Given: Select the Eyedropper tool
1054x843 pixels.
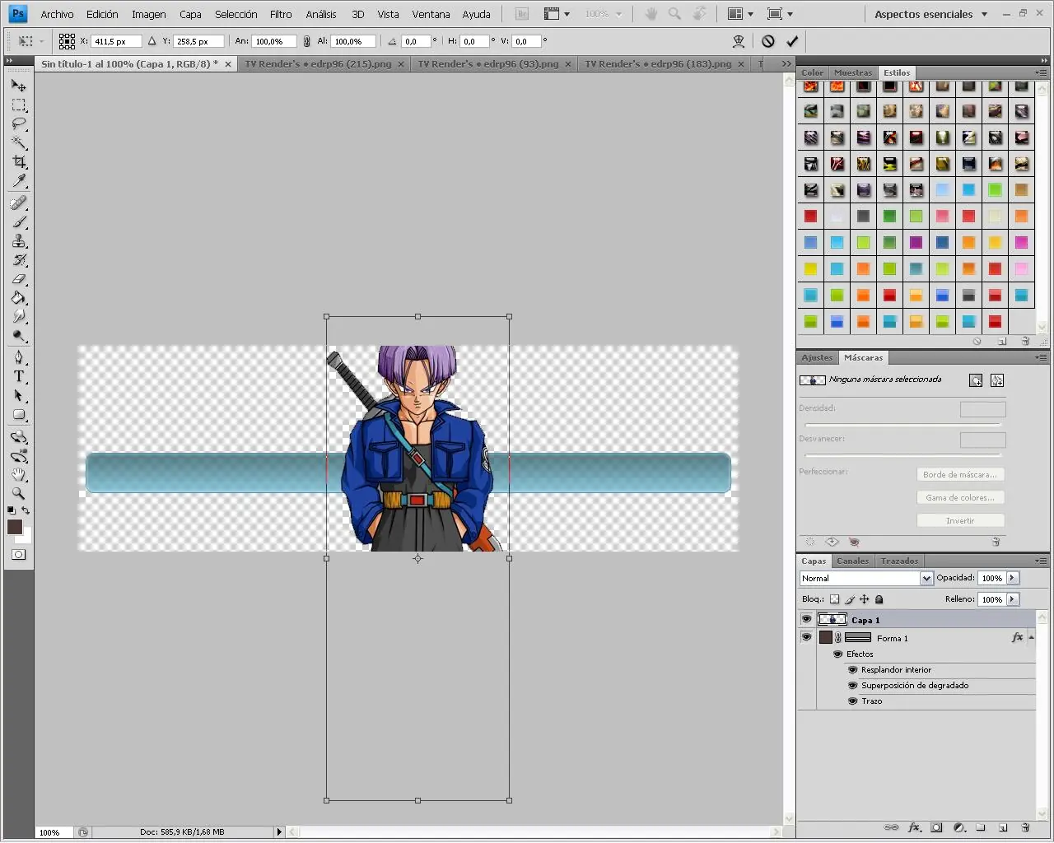Looking at the screenshot, I should pyautogui.click(x=18, y=181).
